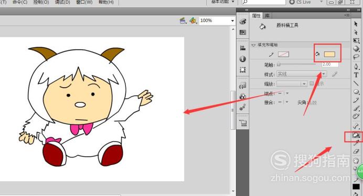Click the orange fill color swatch

click(x=329, y=54)
